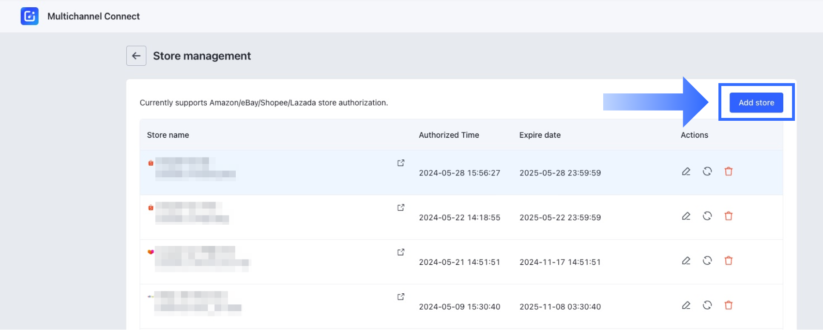Re-sync the store authorized 2024-05-22
This screenshot has width=823, height=330.
(x=707, y=216)
